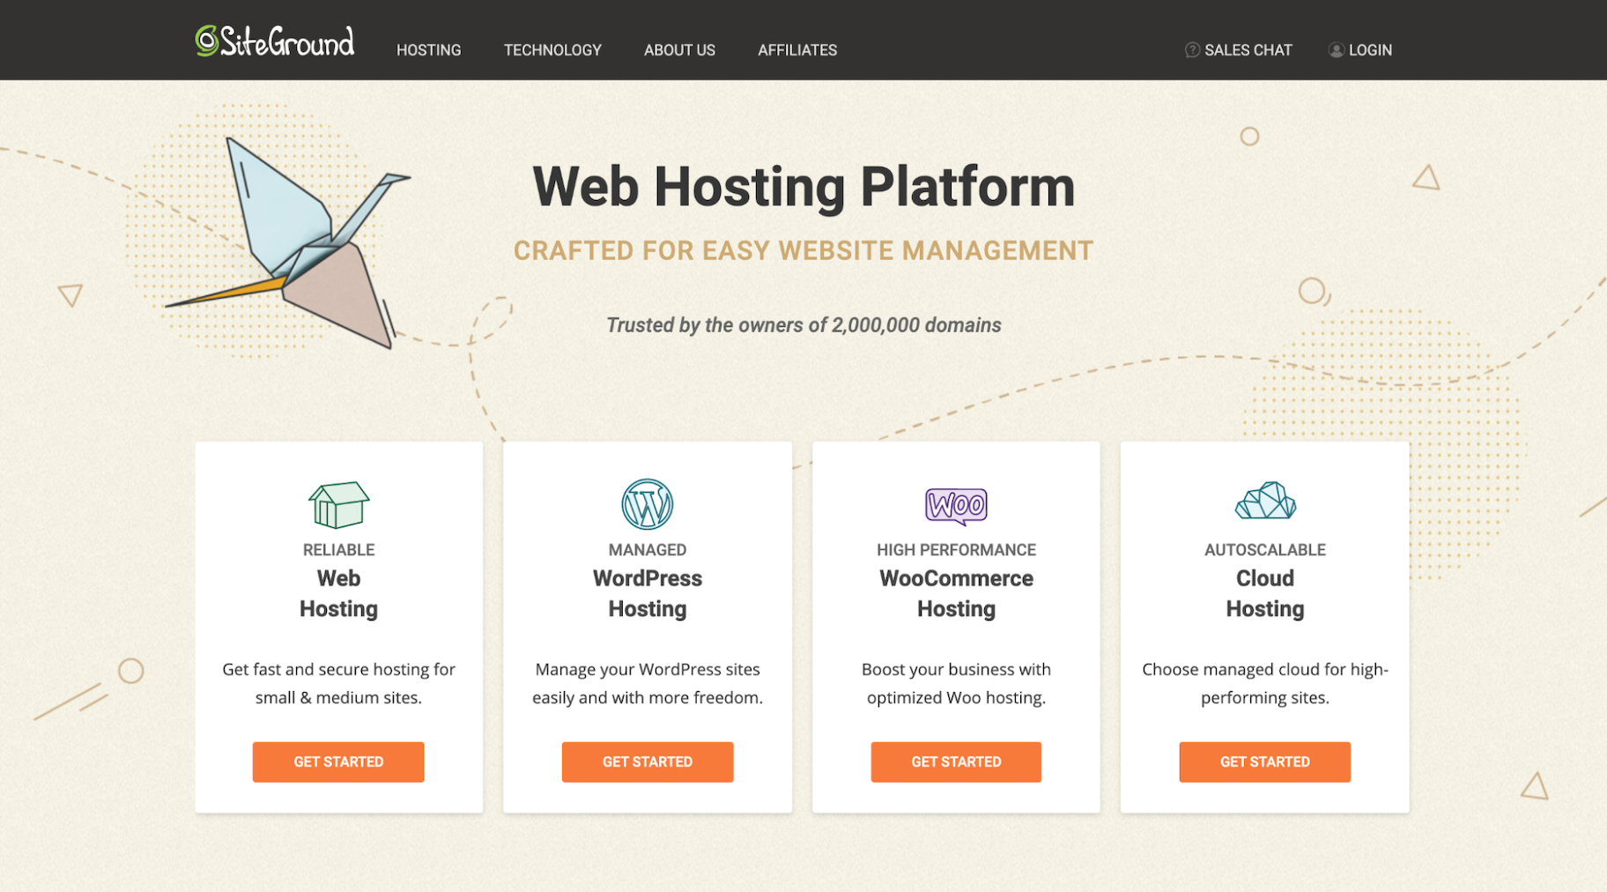Get started with Reliable Web Hosting

338,762
